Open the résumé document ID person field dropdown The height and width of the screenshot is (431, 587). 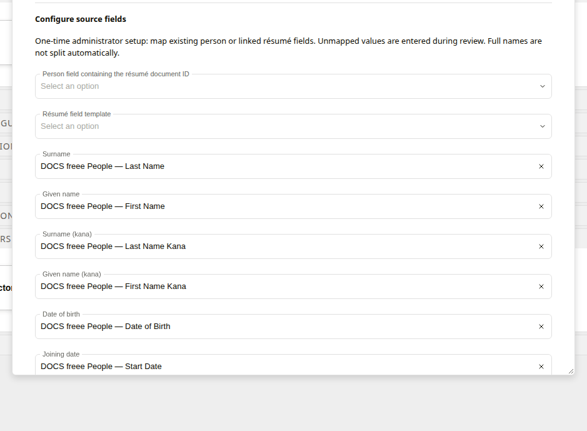(x=293, y=86)
